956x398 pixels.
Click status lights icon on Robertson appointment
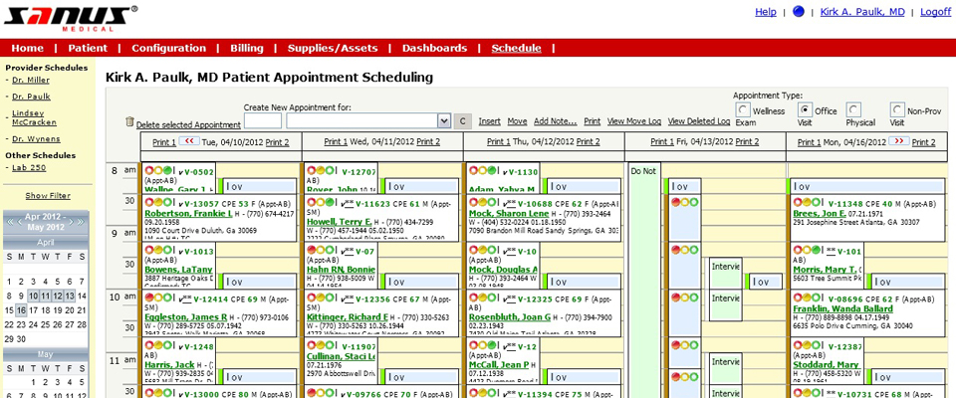click(159, 202)
